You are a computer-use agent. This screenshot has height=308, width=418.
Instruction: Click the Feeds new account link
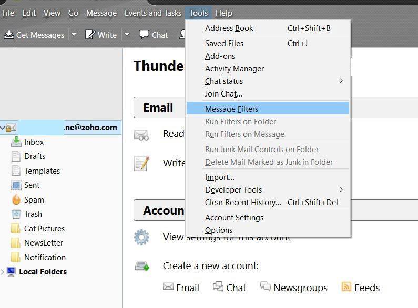(x=367, y=288)
